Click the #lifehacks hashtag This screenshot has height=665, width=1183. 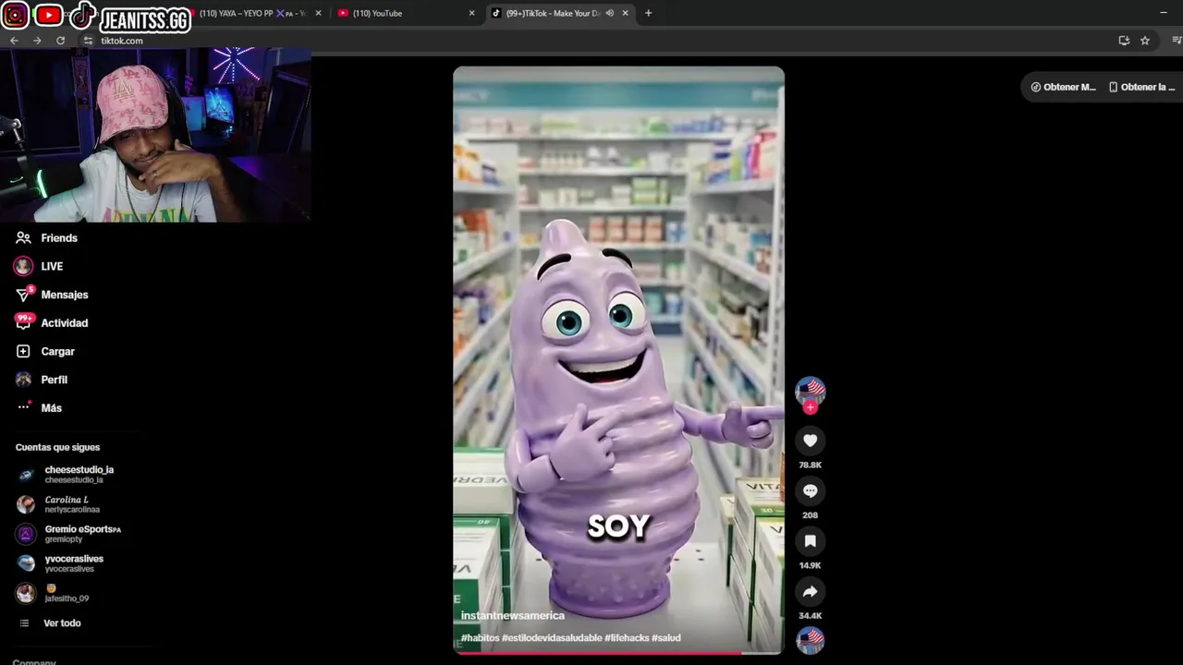click(627, 638)
